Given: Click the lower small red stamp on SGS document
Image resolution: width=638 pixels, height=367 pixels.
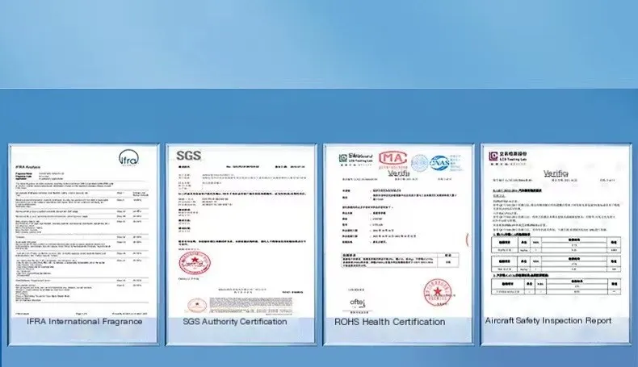Looking at the screenshot, I should [x=197, y=305].
